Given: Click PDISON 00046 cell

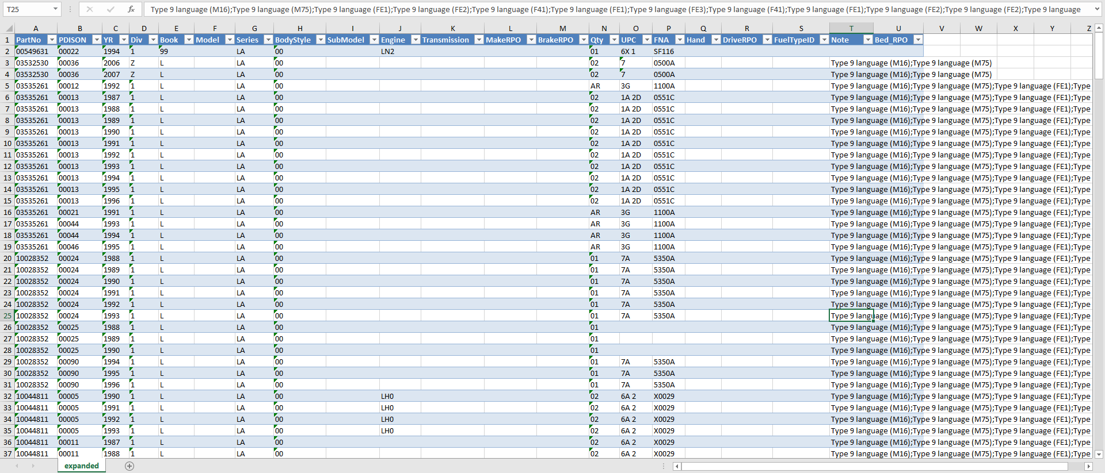Looking at the screenshot, I should [79, 247].
